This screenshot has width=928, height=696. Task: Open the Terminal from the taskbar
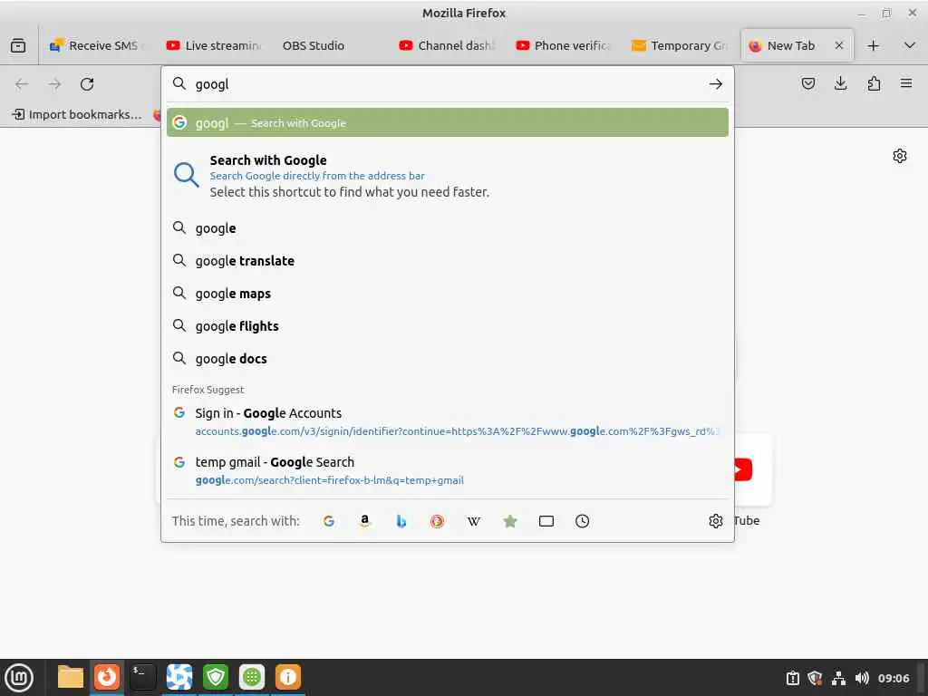click(142, 677)
